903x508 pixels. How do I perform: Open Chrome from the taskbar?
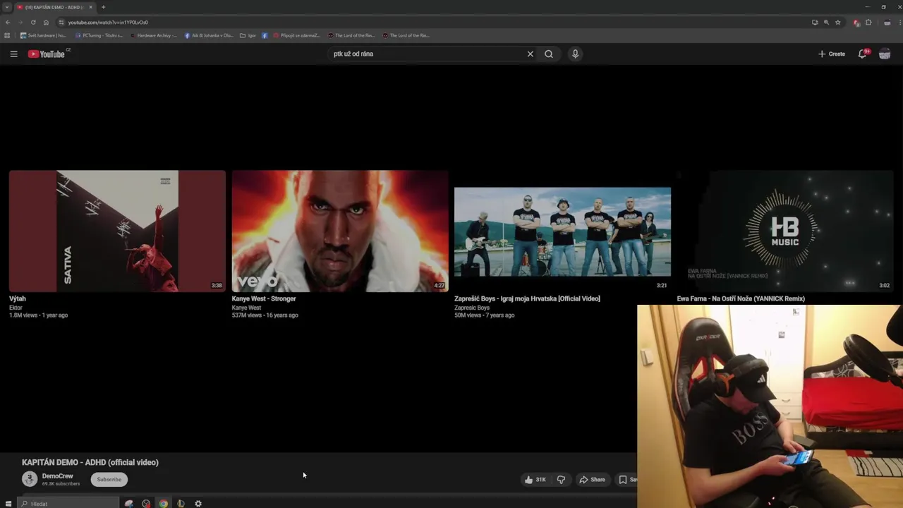[x=164, y=504]
